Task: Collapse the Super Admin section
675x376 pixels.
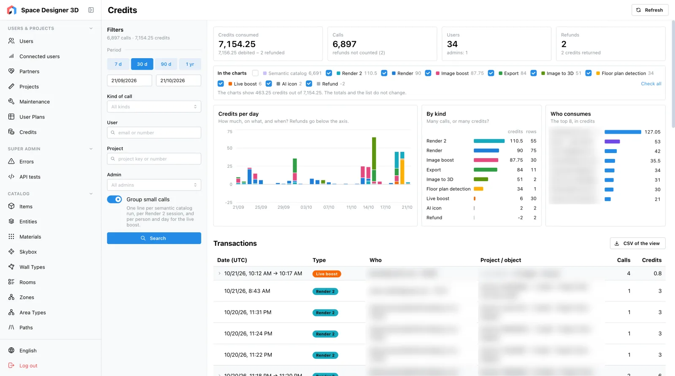Action: click(91, 149)
